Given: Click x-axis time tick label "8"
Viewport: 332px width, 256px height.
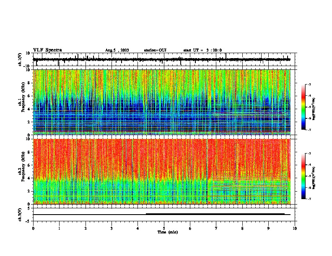Looking at the screenshot, I should pos(242,228).
